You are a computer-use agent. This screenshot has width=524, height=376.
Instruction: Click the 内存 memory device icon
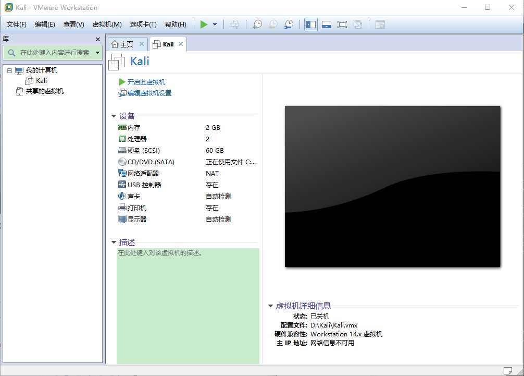[122, 127]
